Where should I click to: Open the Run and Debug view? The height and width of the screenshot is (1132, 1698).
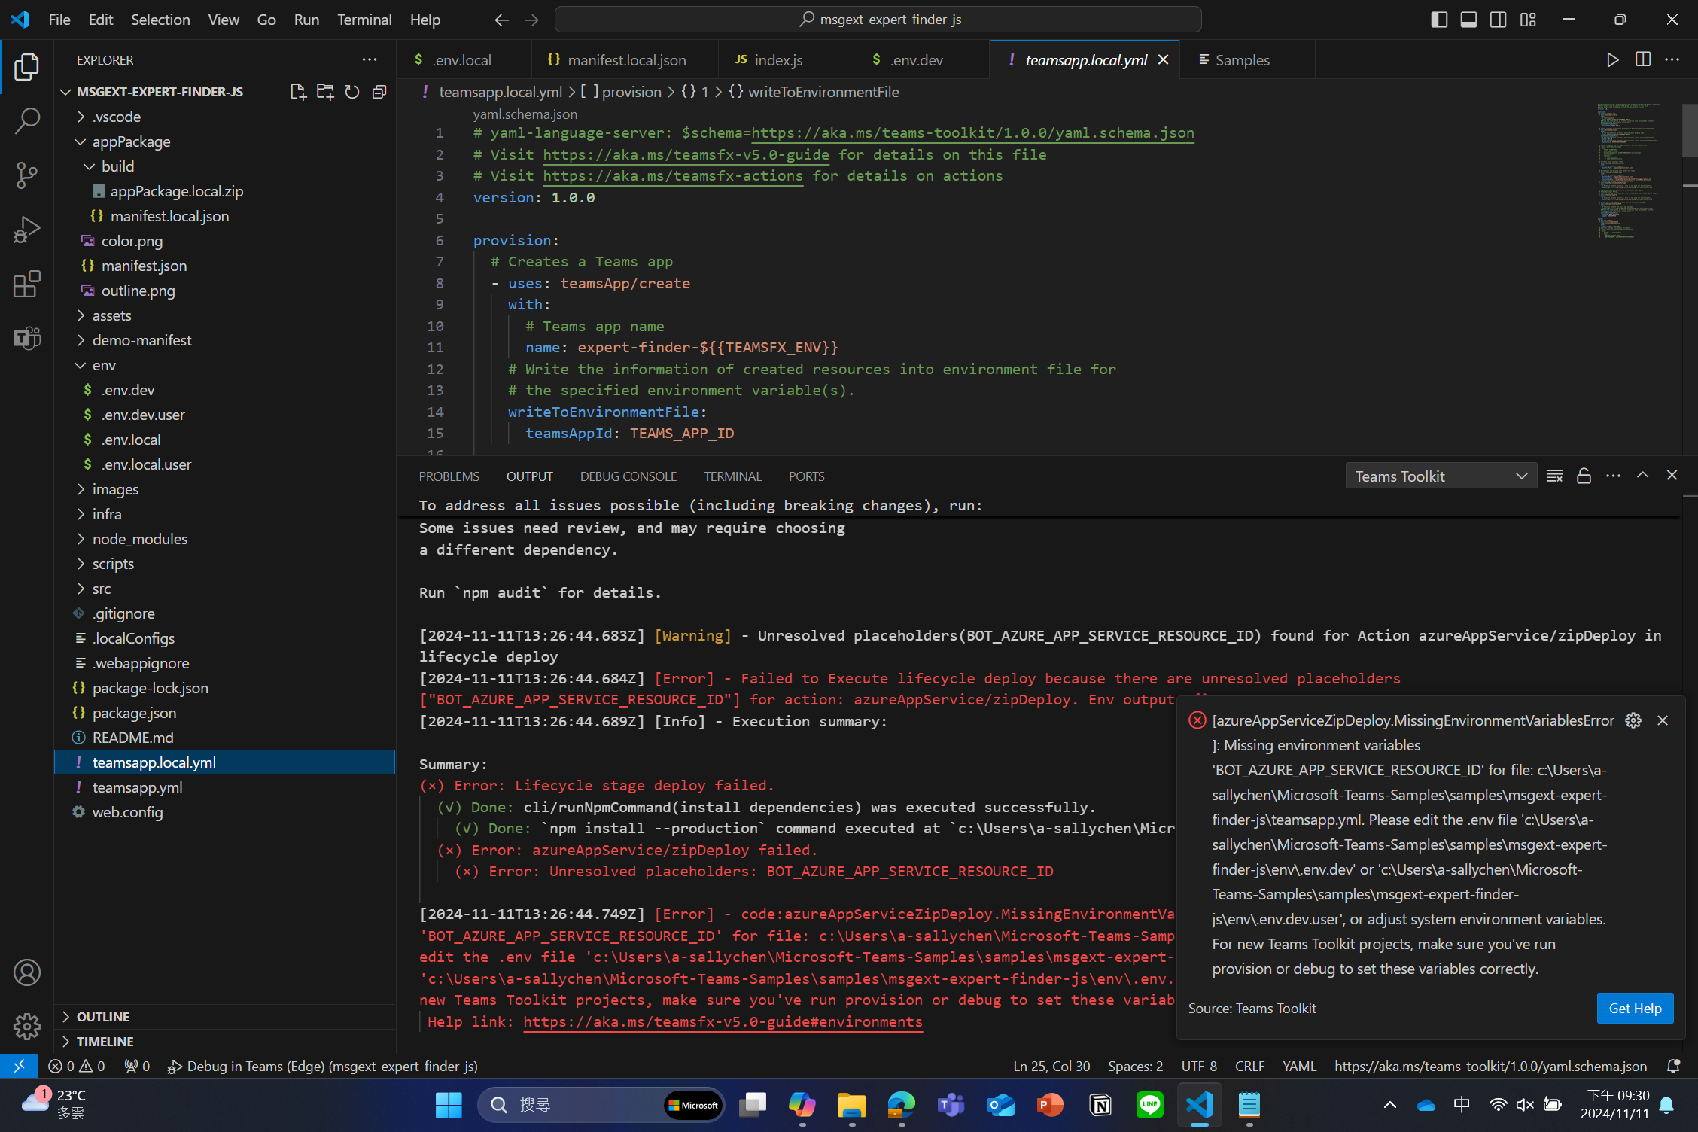[x=26, y=230]
